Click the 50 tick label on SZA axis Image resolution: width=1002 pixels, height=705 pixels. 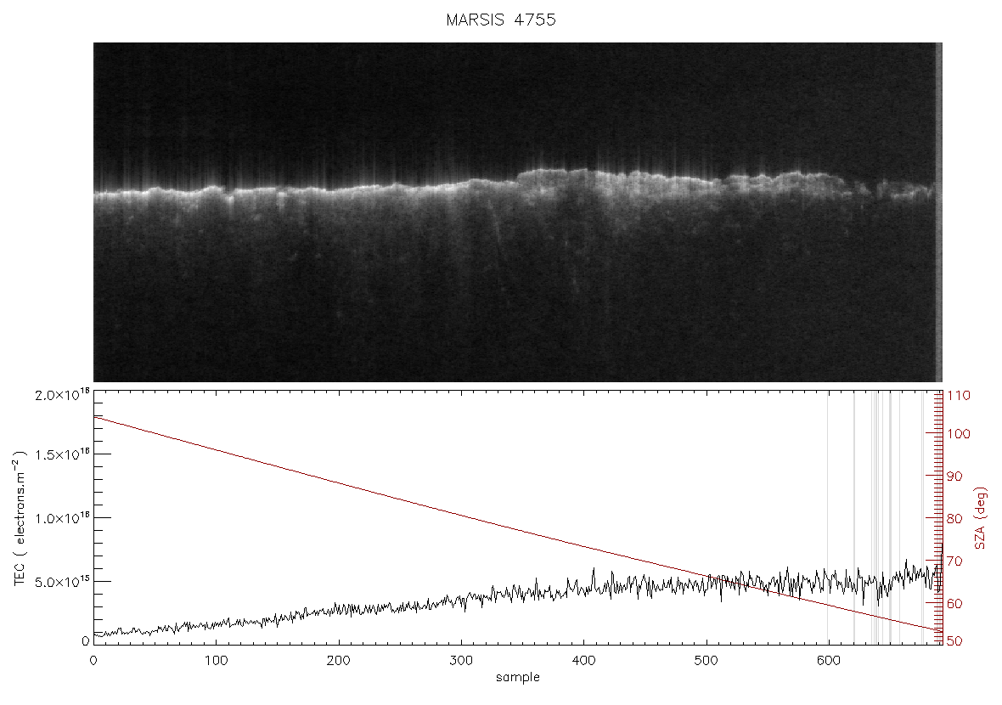[x=954, y=641]
